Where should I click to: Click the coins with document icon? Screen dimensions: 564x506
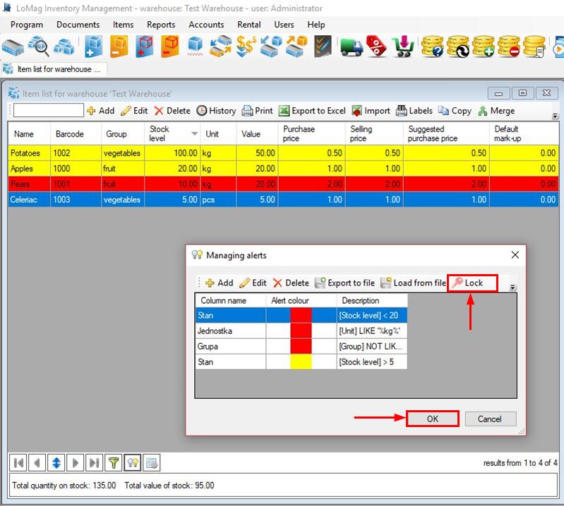(534, 47)
